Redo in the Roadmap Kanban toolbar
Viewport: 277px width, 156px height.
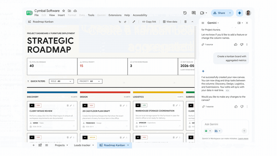tap(125, 22)
